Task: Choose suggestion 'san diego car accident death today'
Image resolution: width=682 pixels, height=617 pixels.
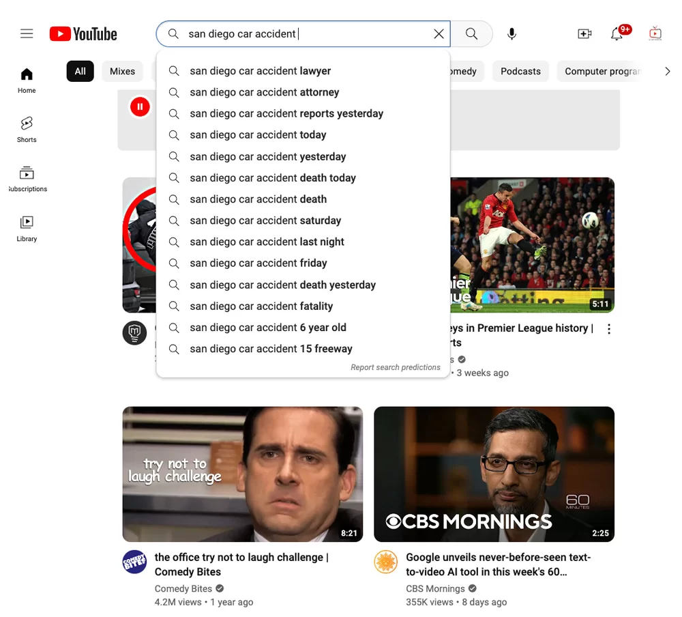Action: pyautogui.click(x=303, y=178)
